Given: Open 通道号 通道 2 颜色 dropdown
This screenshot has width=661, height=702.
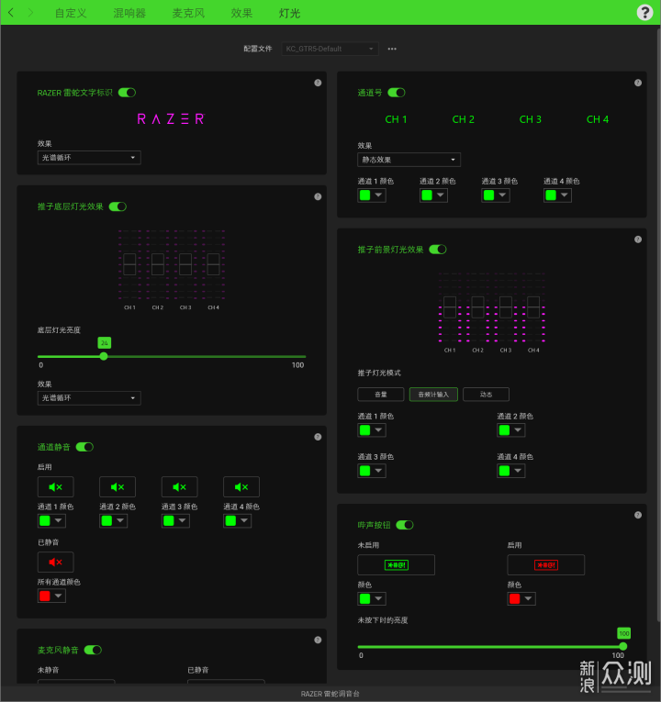Looking at the screenshot, I should pyautogui.click(x=433, y=195).
